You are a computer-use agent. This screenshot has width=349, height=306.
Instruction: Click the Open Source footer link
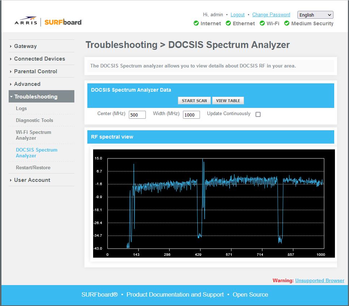(250, 294)
